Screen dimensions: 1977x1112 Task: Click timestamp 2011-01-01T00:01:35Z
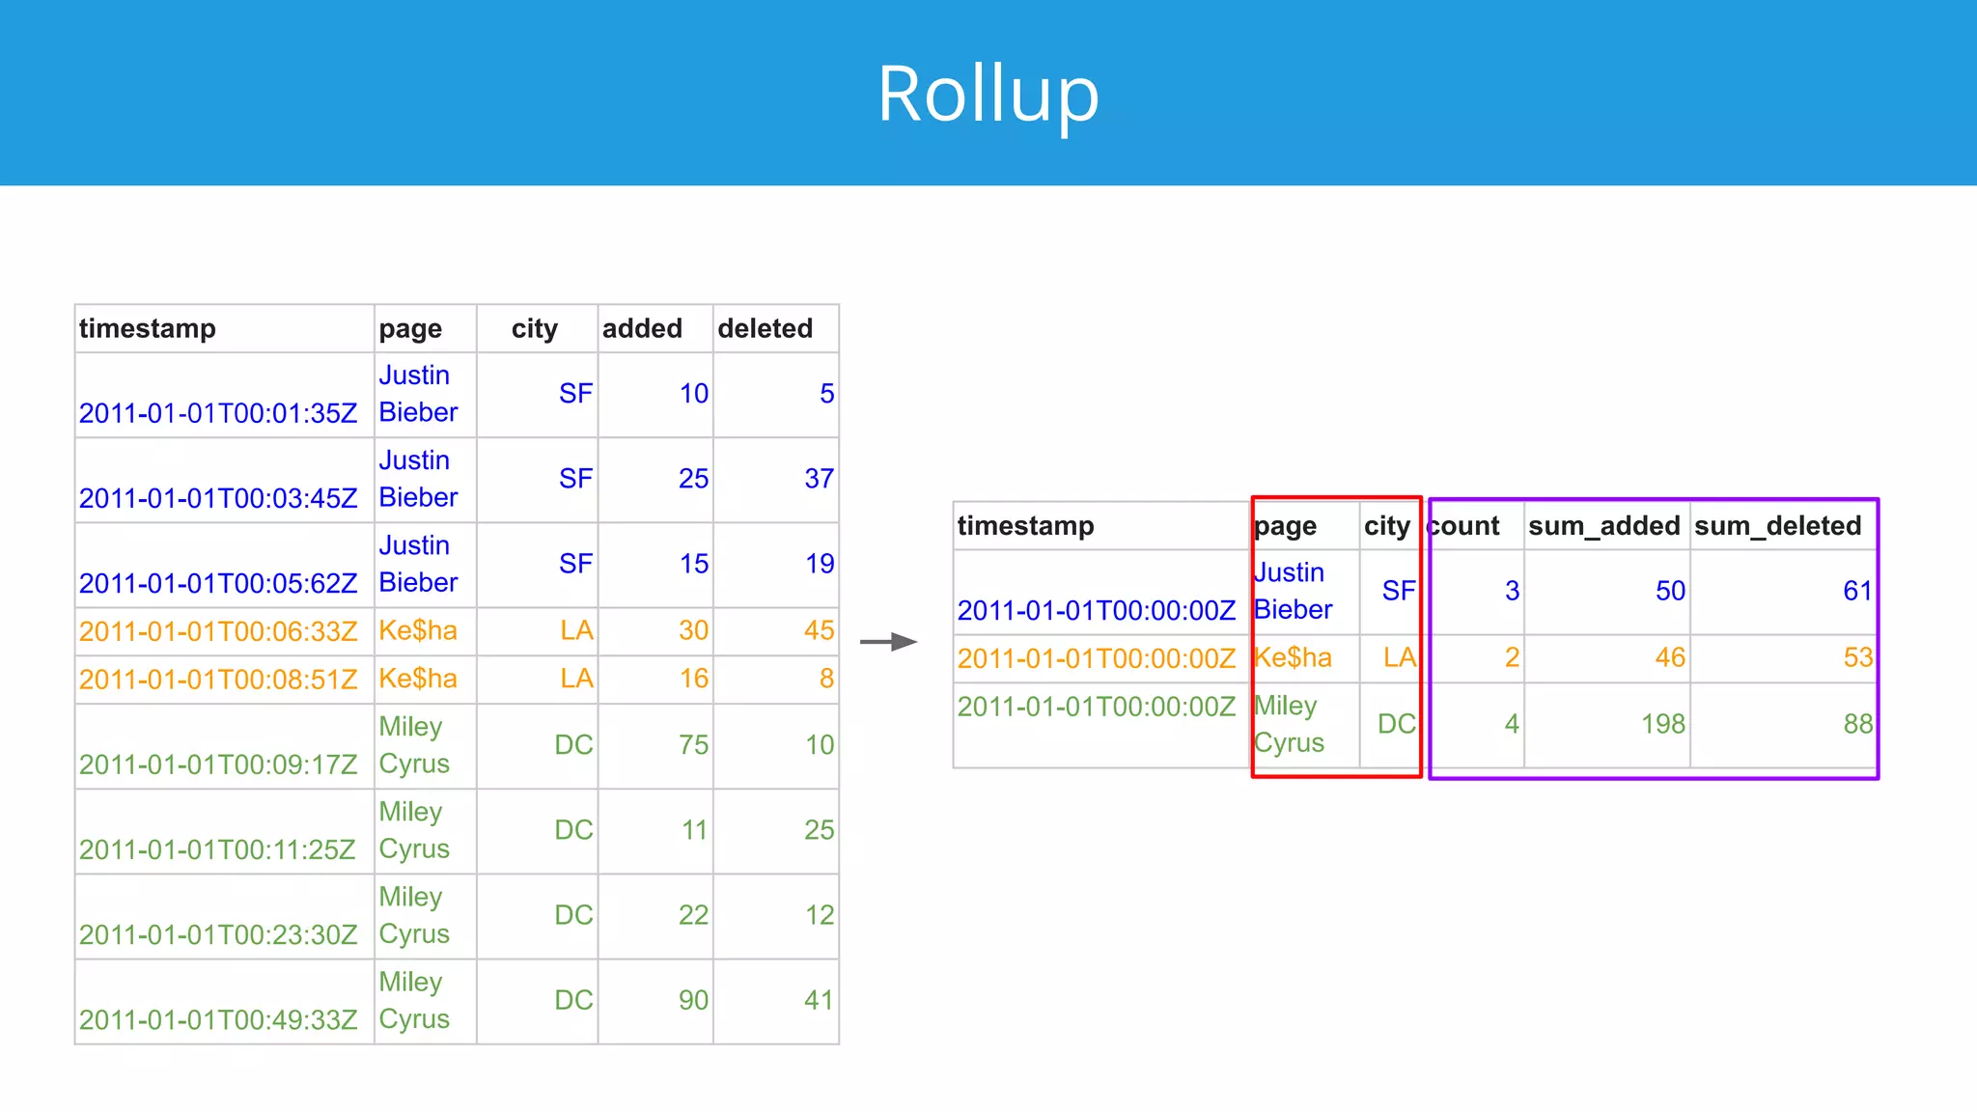[x=218, y=413]
